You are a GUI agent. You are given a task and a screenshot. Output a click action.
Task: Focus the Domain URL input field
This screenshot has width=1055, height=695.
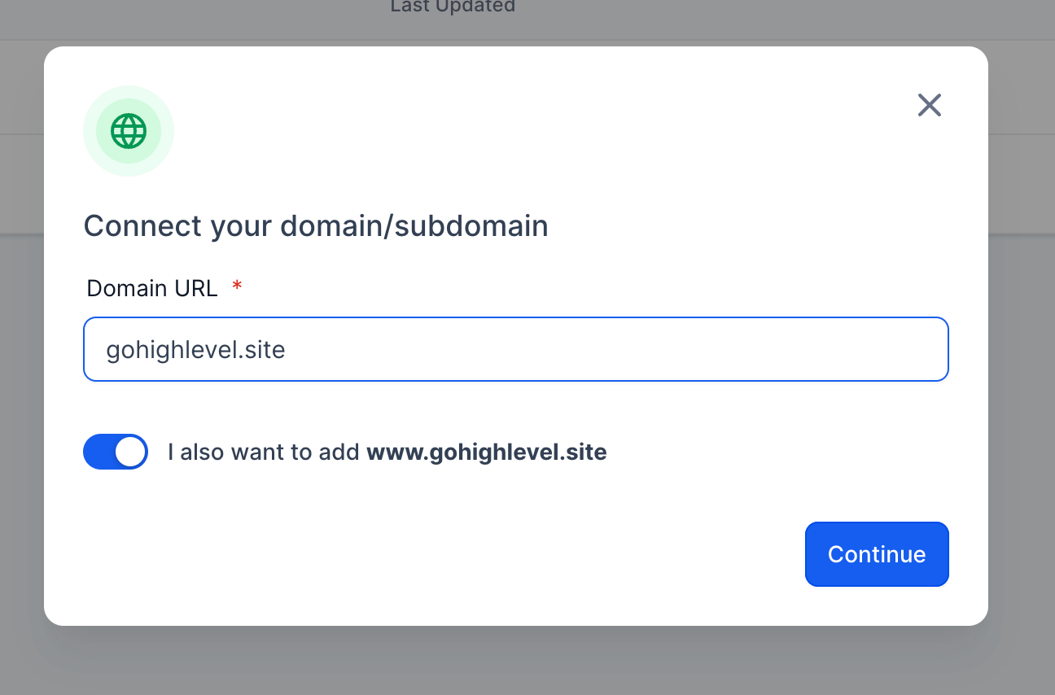click(x=516, y=349)
